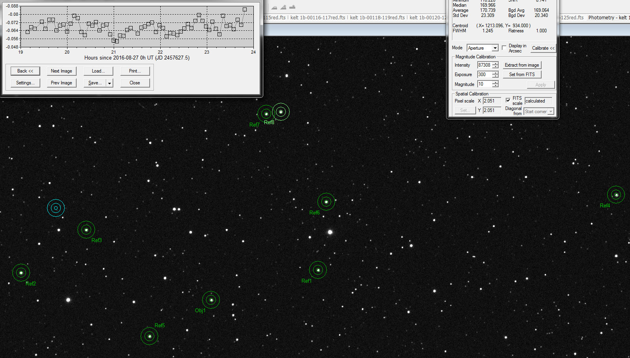
Task: Enable the Display in Arcsec checkbox
Action: 504,48
